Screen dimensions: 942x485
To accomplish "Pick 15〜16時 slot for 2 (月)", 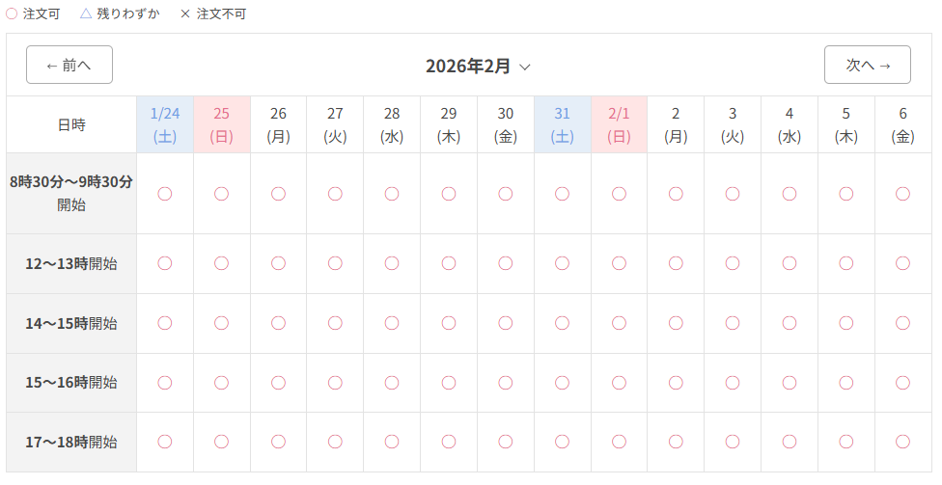I will 676,383.
